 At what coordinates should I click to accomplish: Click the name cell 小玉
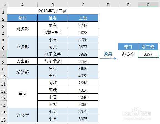coord(53,40)
